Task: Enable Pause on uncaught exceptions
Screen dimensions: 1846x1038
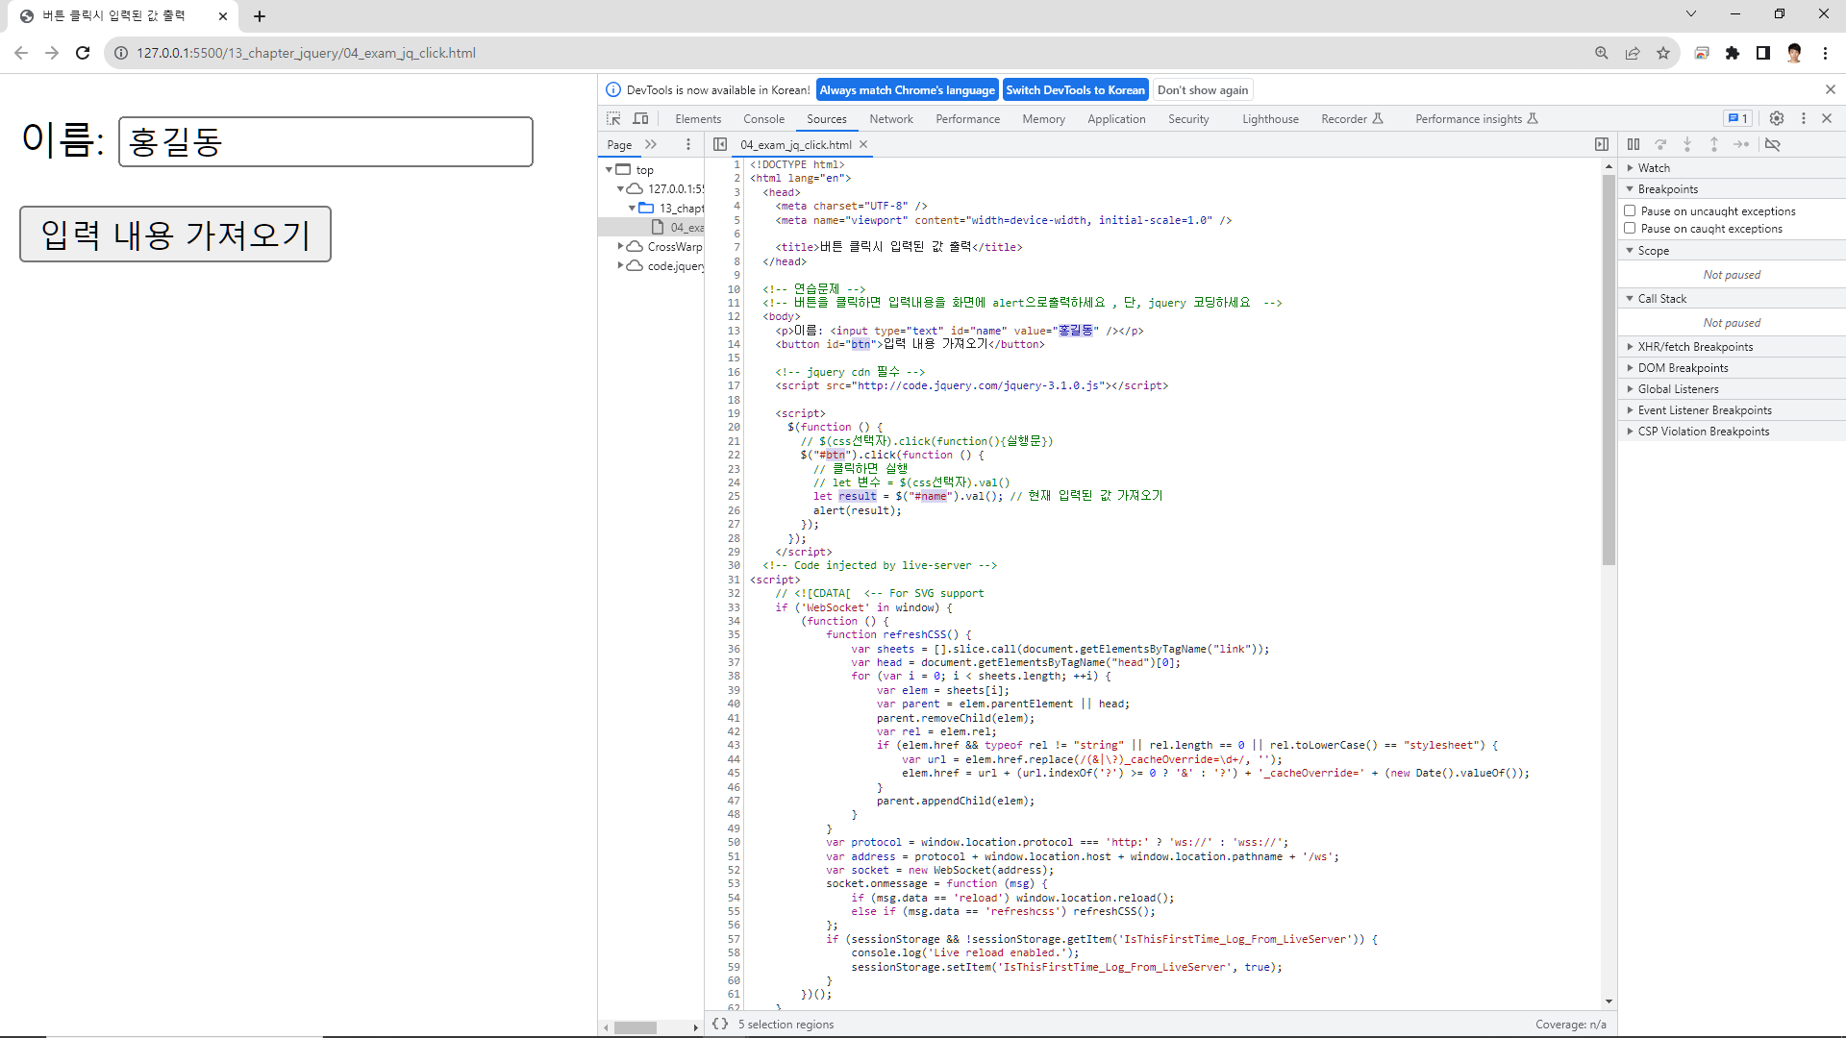Action: tap(1630, 210)
